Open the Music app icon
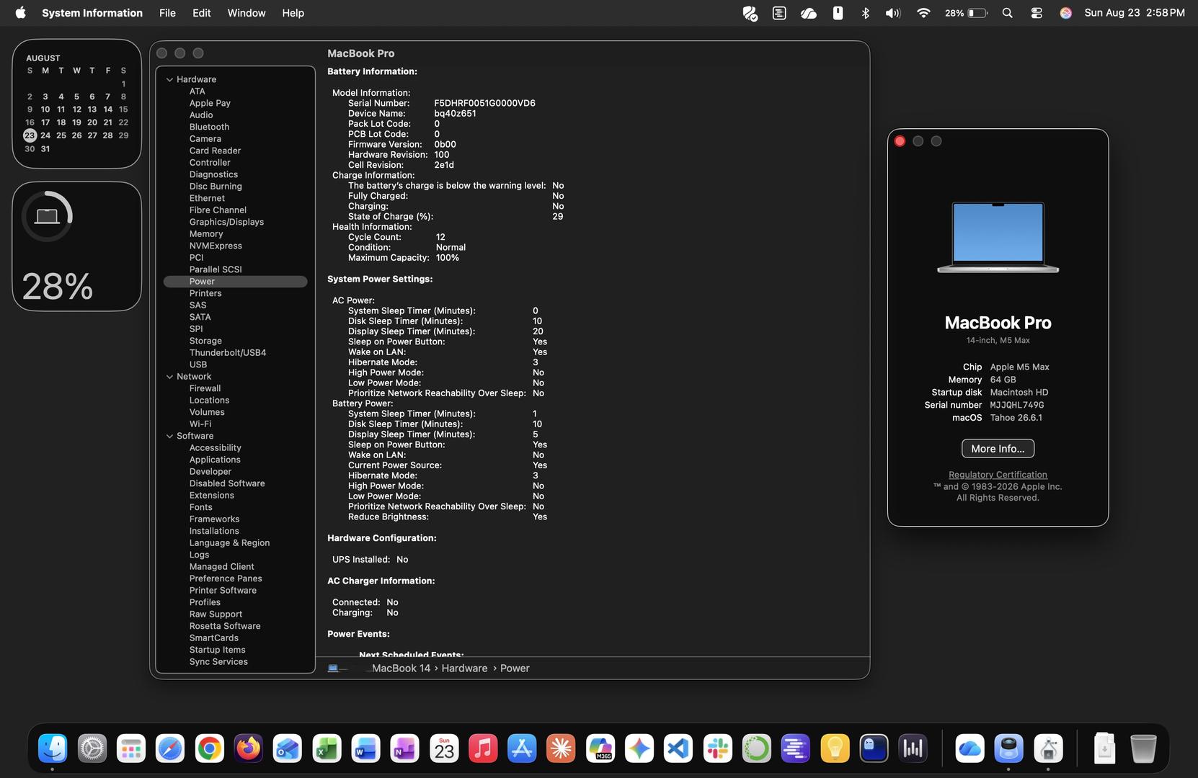This screenshot has width=1198, height=778. coord(483,749)
